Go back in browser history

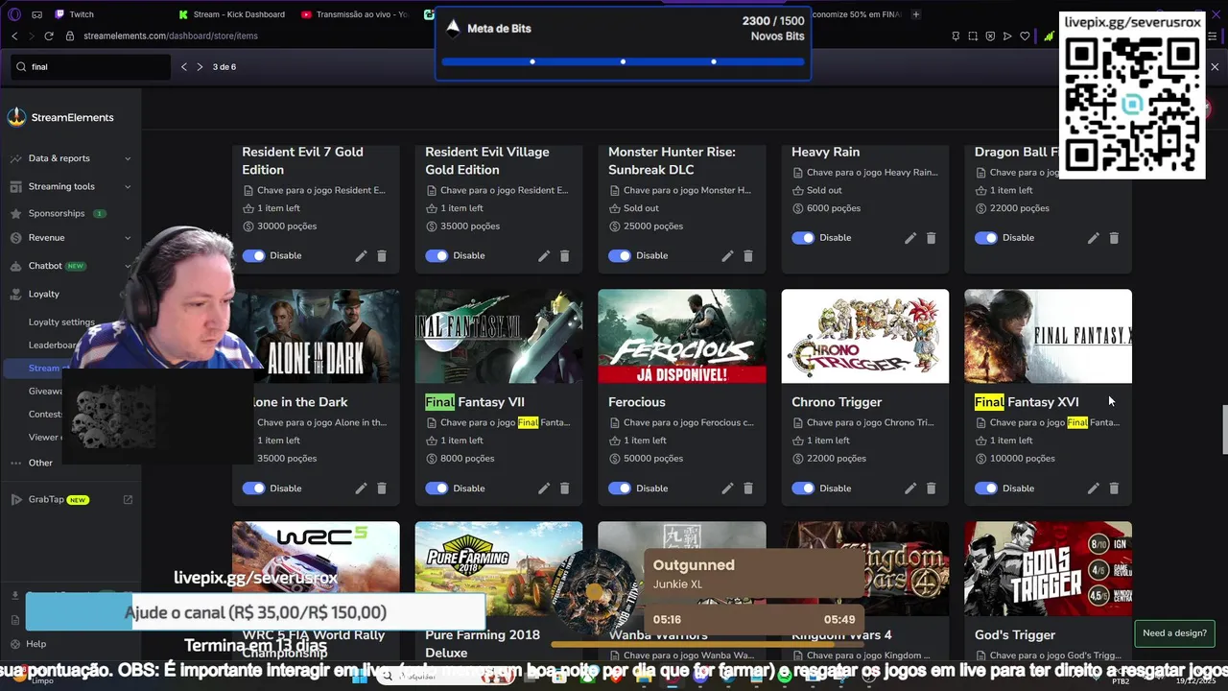(x=14, y=36)
